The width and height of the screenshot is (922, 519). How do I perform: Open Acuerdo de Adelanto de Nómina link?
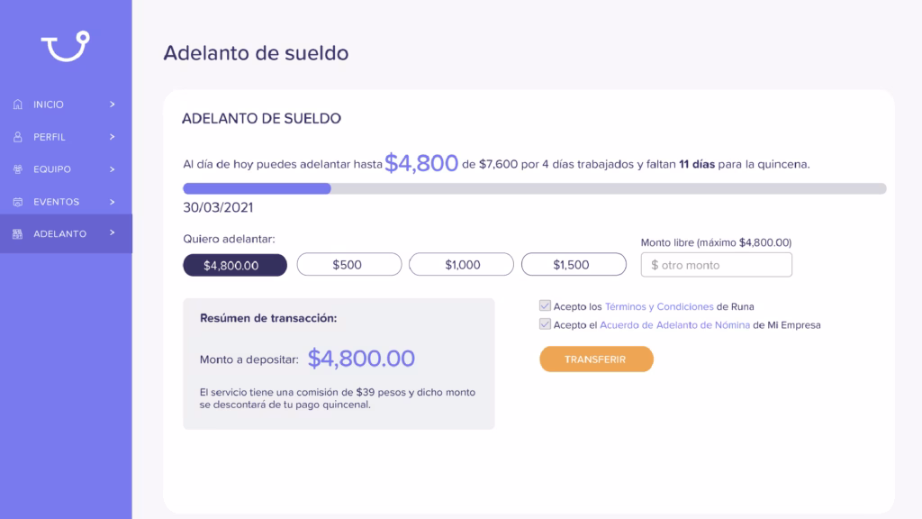[x=674, y=324]
